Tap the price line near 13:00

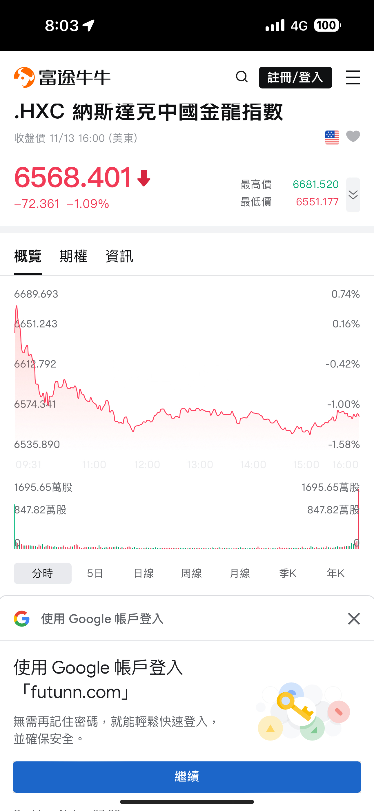tap(200, 410)
